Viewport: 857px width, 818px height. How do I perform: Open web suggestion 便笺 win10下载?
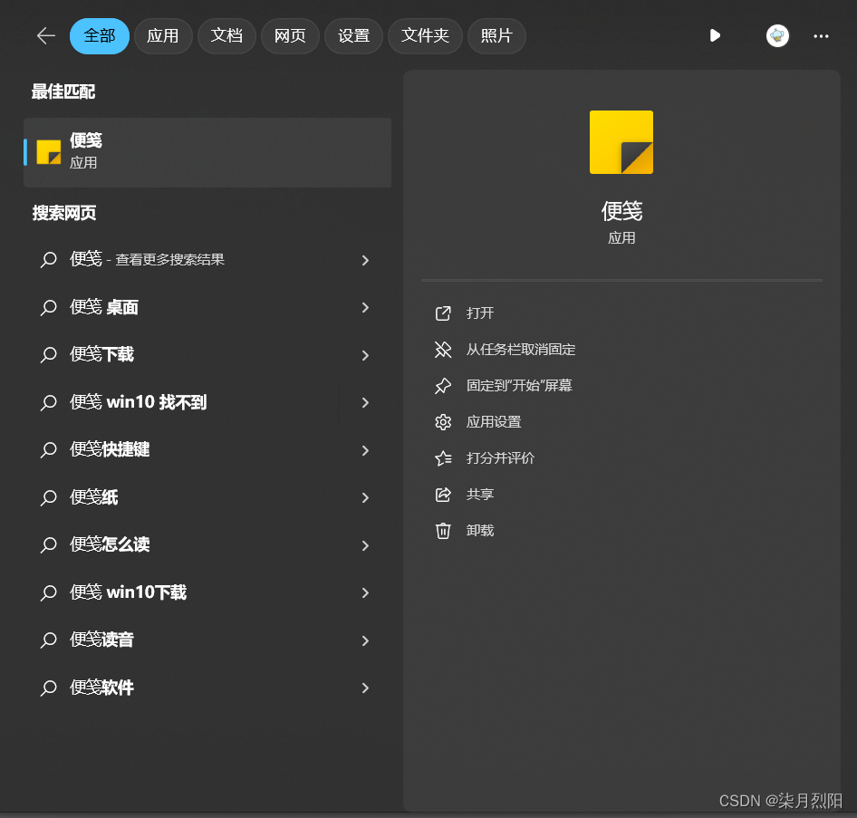coord(207,592)
